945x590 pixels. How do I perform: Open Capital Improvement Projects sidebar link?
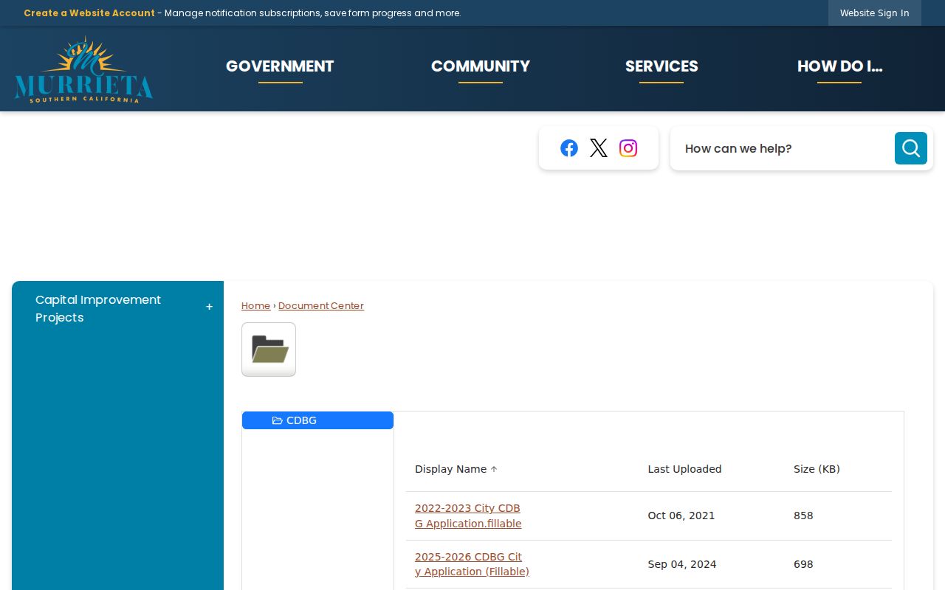(x=98, y=308)
